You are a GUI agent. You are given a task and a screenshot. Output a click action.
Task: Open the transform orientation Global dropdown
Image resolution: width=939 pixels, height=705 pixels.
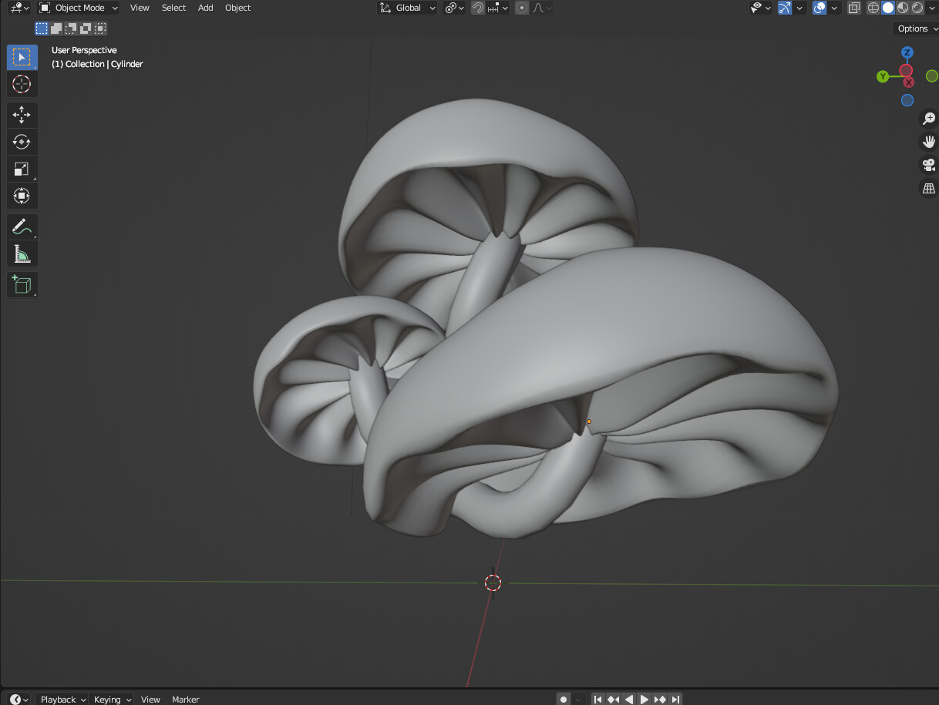click(407, 8)
